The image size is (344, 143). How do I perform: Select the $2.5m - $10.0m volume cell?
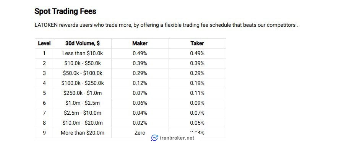(x=83, y=113)
